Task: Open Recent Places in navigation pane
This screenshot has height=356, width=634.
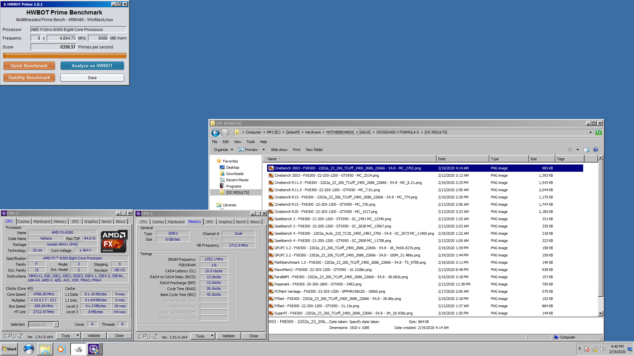Action: 237,180
